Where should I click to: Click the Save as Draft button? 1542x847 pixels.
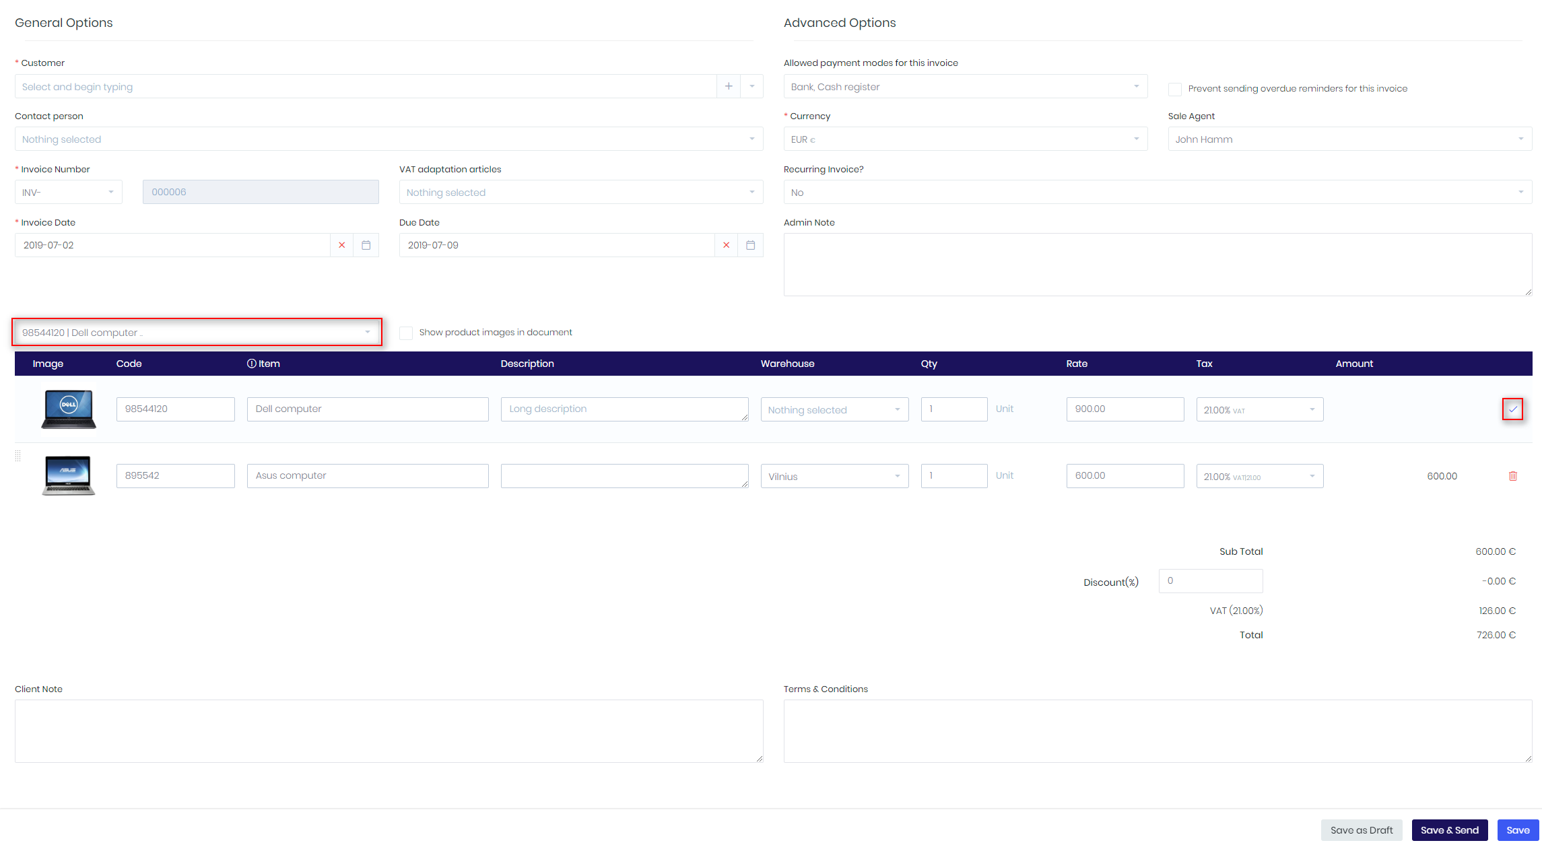point(1361,830)
